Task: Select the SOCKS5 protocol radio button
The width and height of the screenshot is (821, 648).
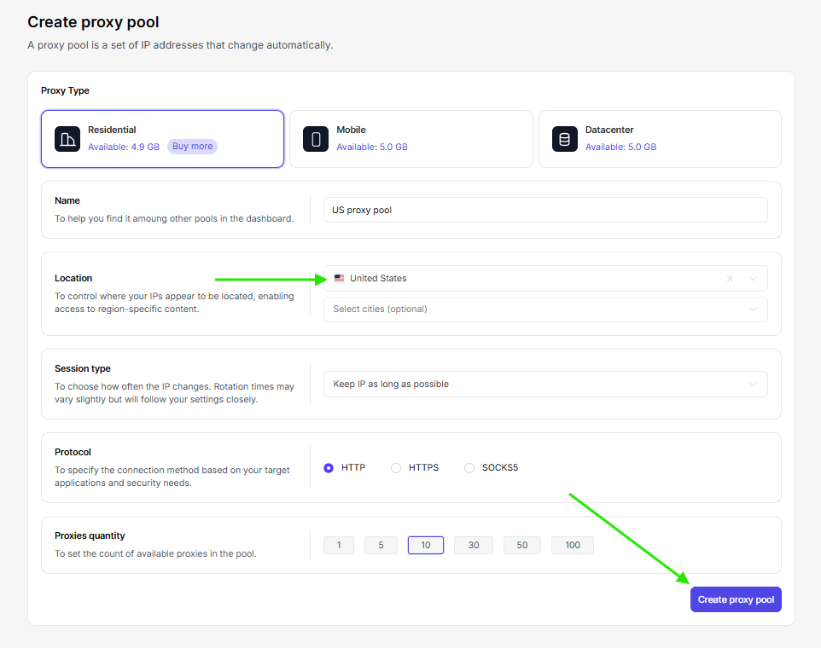Action: point(469,468)
